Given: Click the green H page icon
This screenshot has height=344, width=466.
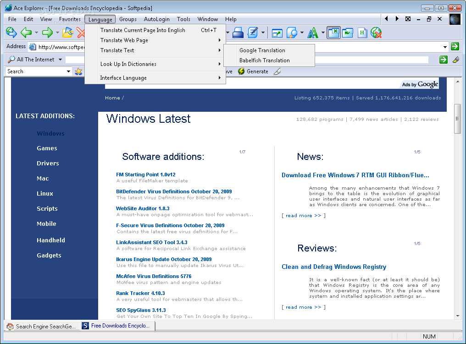Looking at the screenshot, I should (x=362, y=33).
